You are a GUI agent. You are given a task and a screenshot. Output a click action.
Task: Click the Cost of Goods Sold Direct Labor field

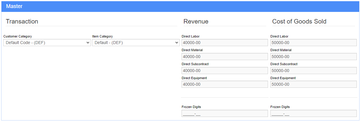(x=314, y=43)
